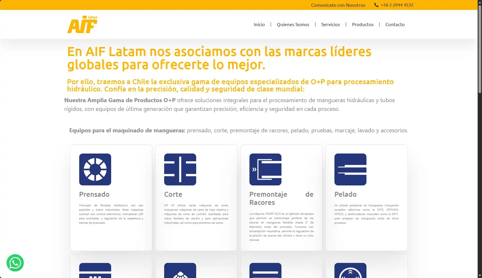Open the Servicios menu
The image size is (482, 278).
tap(331, 25)
